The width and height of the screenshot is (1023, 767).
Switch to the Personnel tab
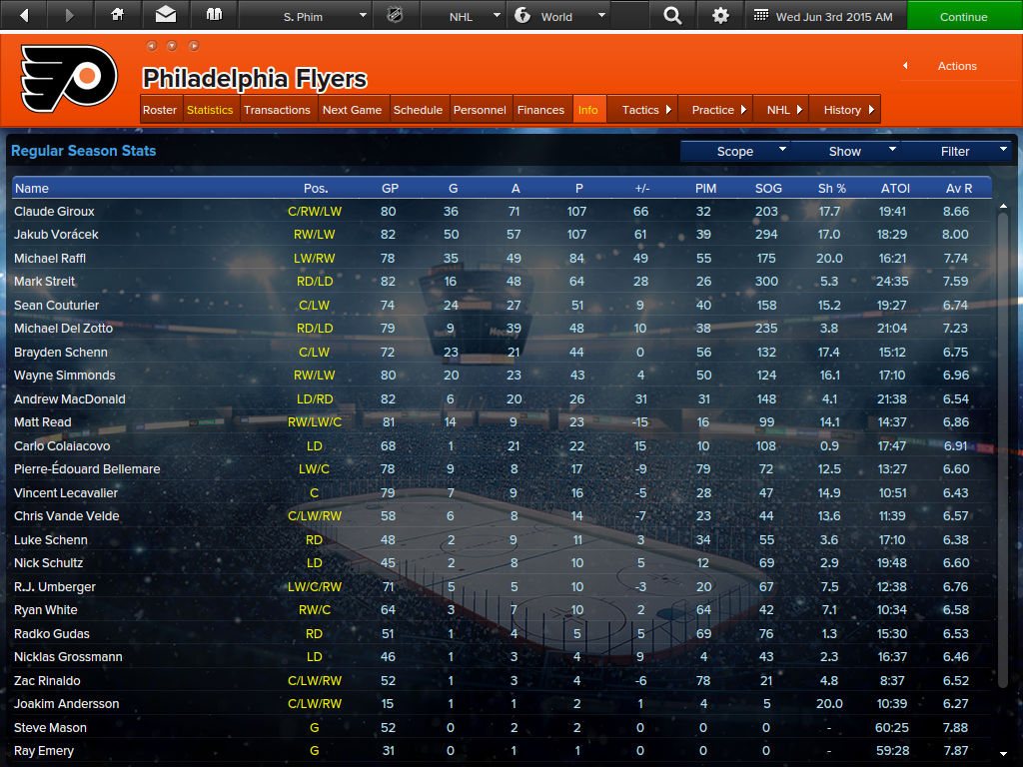click(480, 110)
